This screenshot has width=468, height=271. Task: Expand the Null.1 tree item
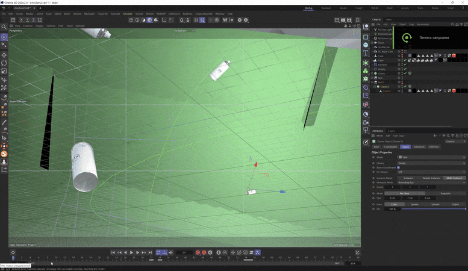pos(372,82)
